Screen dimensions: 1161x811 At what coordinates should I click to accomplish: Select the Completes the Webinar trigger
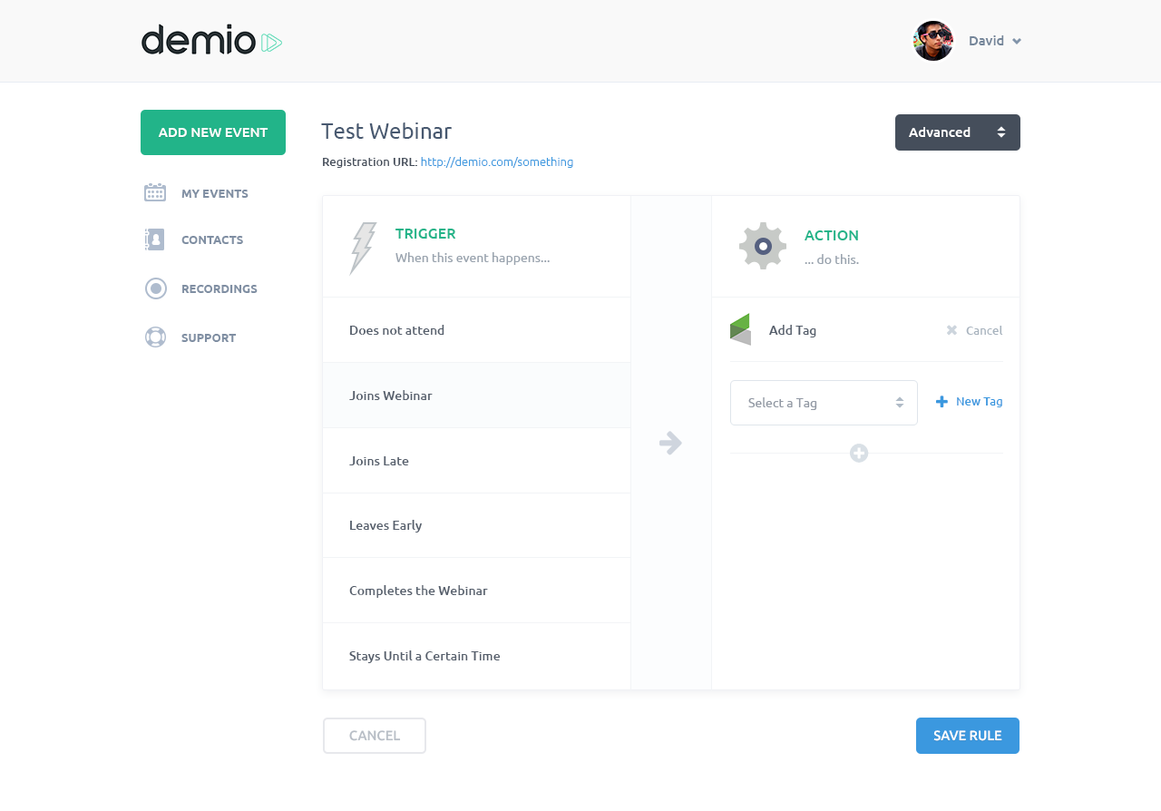(476, 591)
